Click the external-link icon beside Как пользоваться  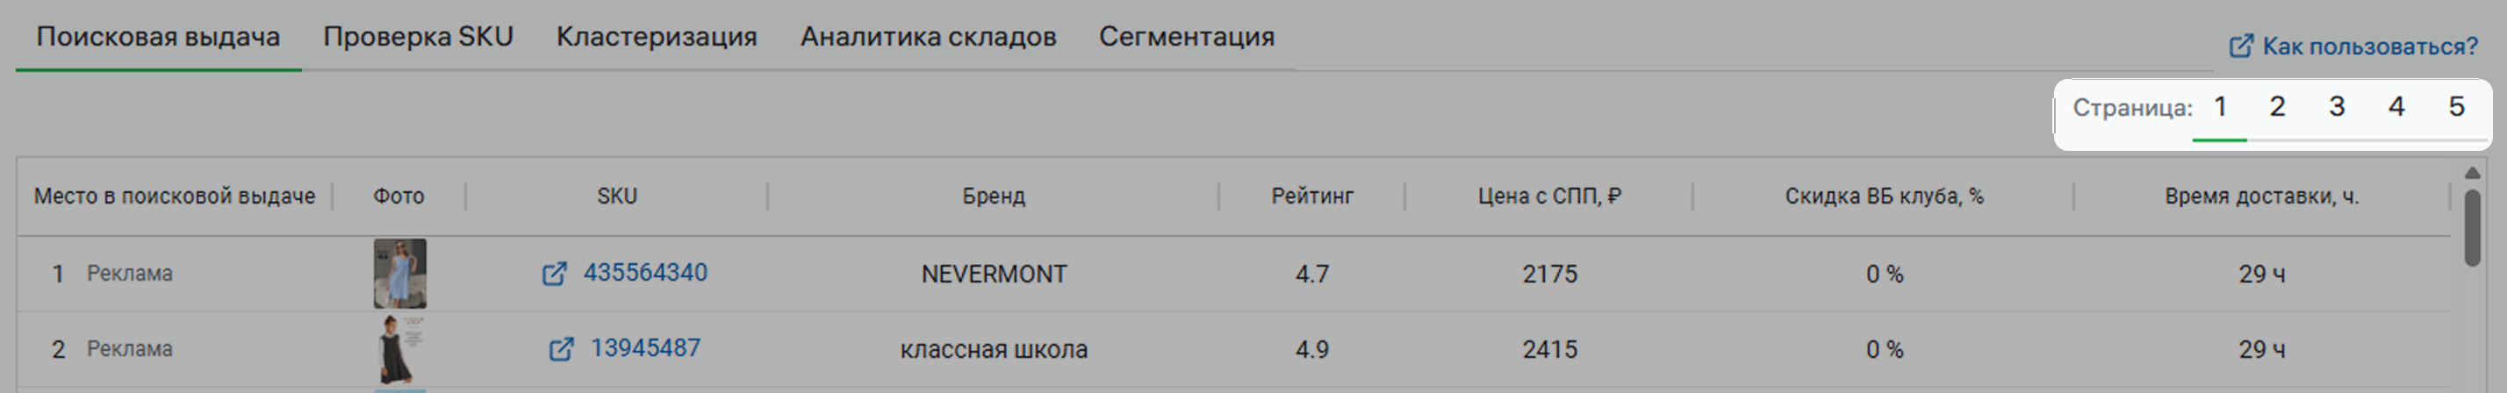(2240, 46)
